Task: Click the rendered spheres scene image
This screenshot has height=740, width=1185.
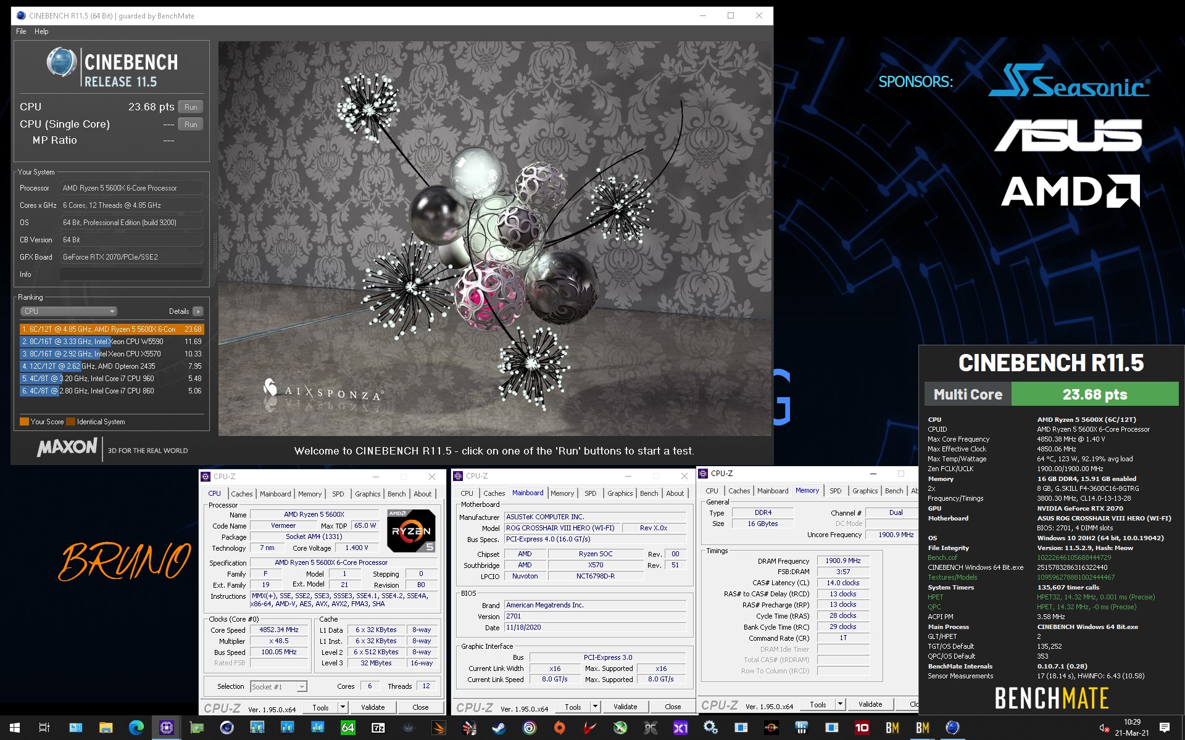Action: (495, 239)
